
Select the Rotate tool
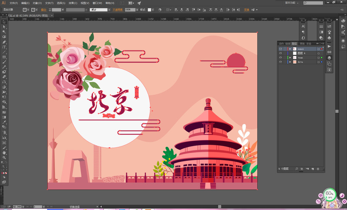[x=4, y=82]
